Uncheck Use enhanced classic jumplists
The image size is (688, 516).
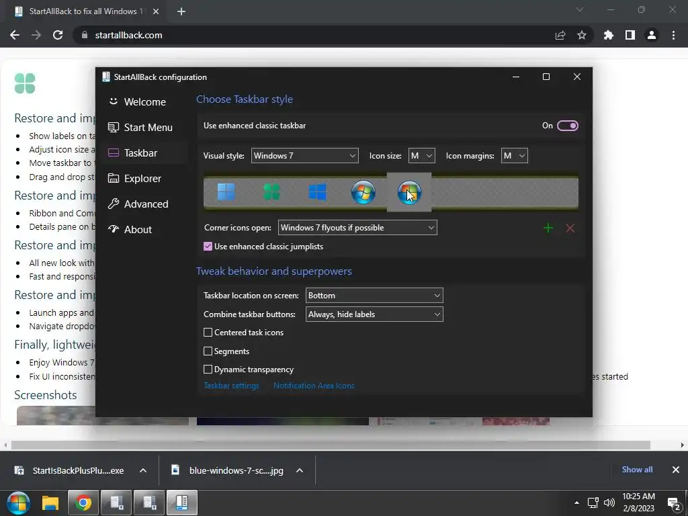click(x=208, y=247)
